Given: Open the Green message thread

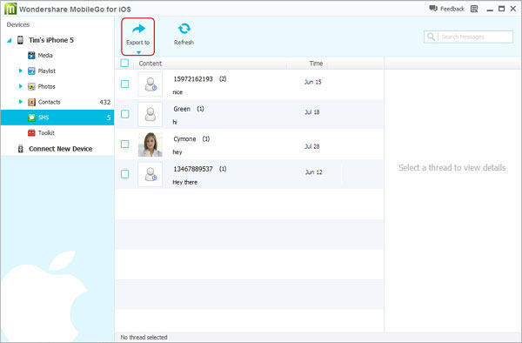Looking at the screenshot, I should [x=250, y=114].
